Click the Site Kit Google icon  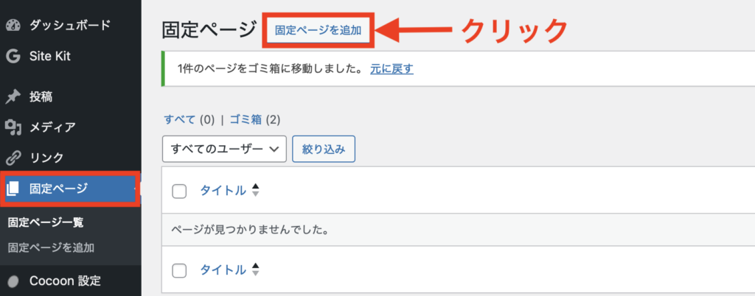(13, 56)
